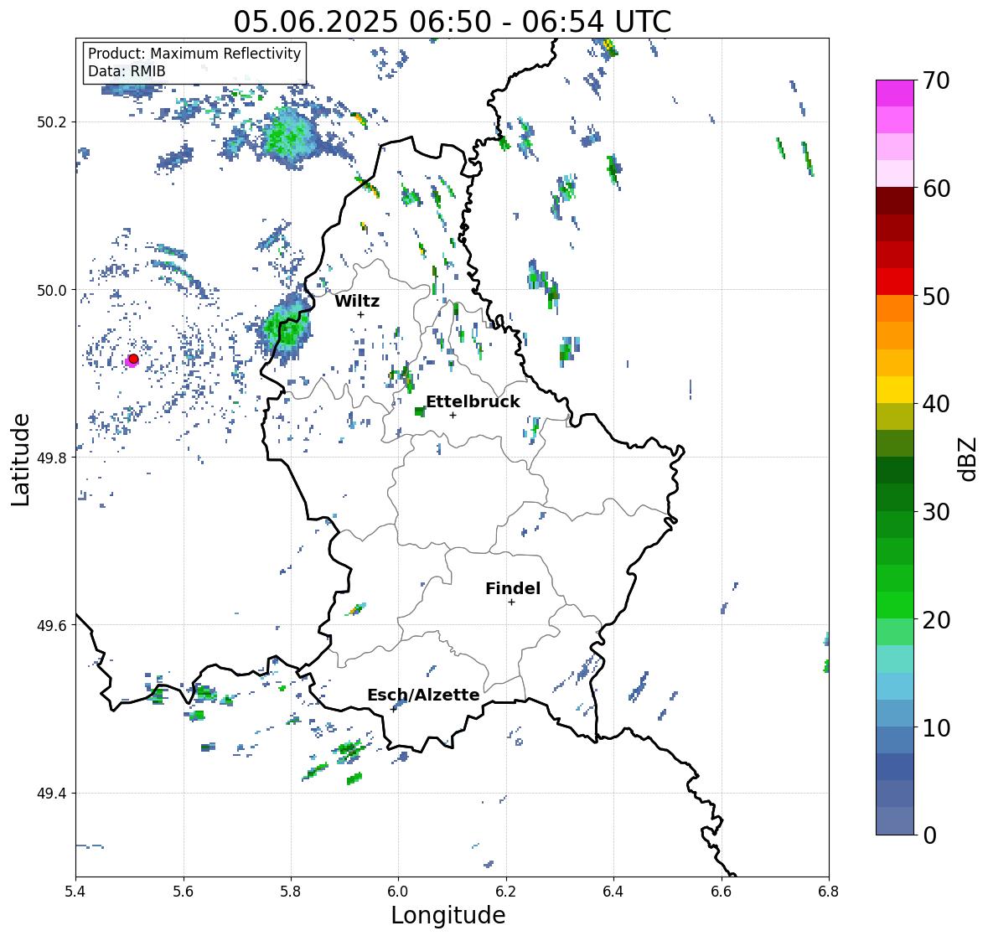Click the red radar location marker dot
988x936 pixels.
[x=133, y=359]
